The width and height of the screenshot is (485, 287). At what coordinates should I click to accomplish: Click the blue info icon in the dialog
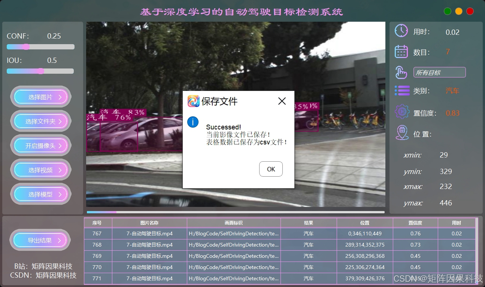[x=193, y=122]
